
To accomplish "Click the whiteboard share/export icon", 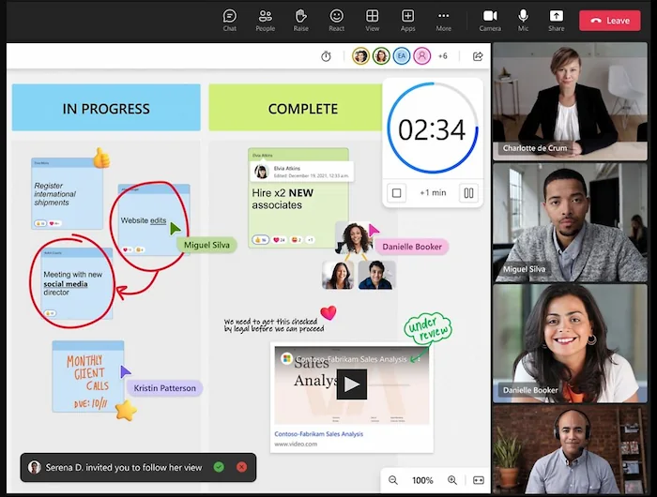I will point(478,56).
